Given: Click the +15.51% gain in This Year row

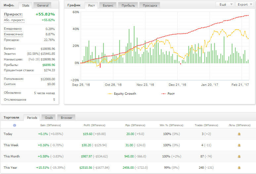Looking at the screenshot, I should pyautogui.click(x=43, y=167).
